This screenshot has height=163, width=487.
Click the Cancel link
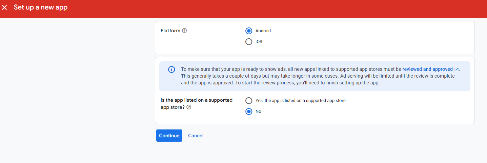point(196,136)
